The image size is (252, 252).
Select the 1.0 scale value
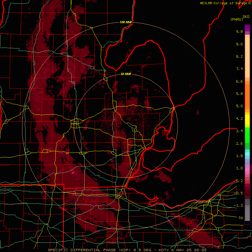pos(239,168)
